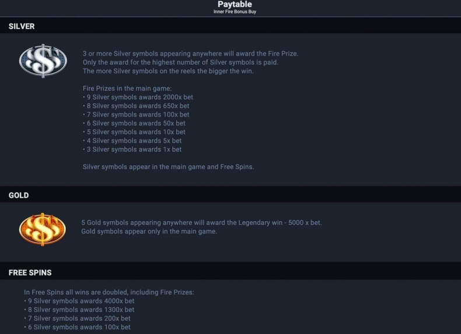Image resolution: width=461 pixels, height=334 pixels.
Task: Click the 7 Silver symbols awards 200x line
Action: click(x=77, y=318)
